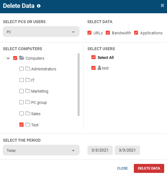Click the Marketing folder icon

pos(28,91)
